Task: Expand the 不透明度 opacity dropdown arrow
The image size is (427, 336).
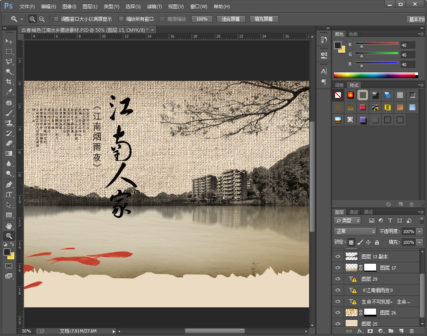Action: tap(419, 231)
